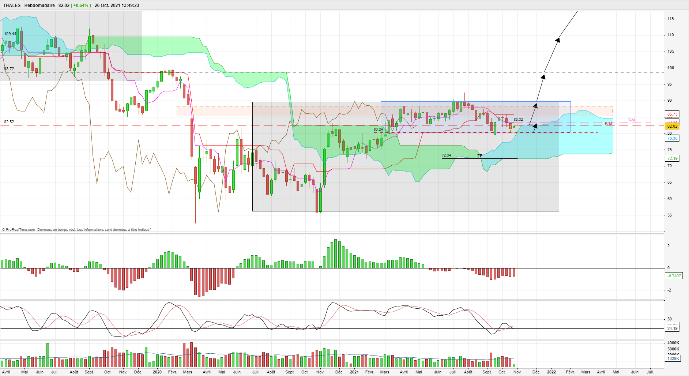Viewport: 689px width, 376px height.
Task: Click the 60 price axis label
Action: 670,199
